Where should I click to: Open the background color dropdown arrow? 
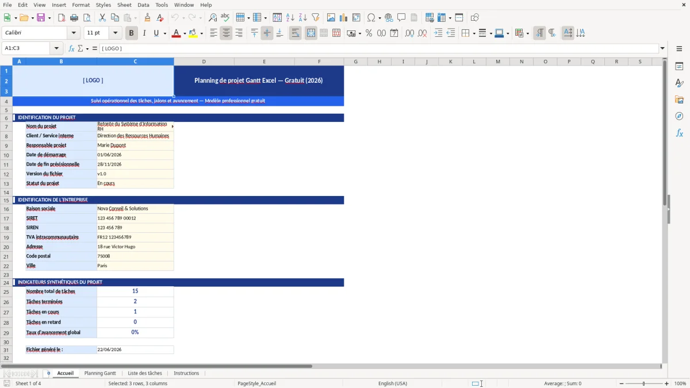pos(201,33)
